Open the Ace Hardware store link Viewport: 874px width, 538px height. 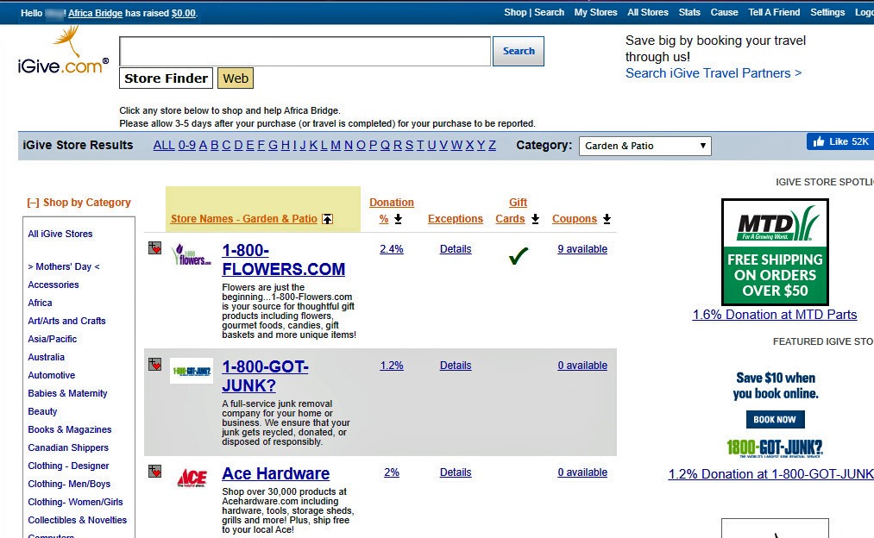[276, 473]
